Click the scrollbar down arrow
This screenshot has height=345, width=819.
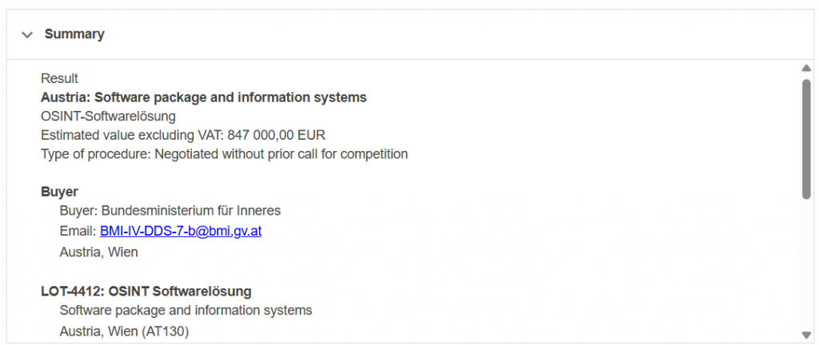pyautogui.click(x=806, y=334)
